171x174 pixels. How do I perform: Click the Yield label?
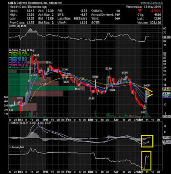pyautogui.click(x=95, y=19)
